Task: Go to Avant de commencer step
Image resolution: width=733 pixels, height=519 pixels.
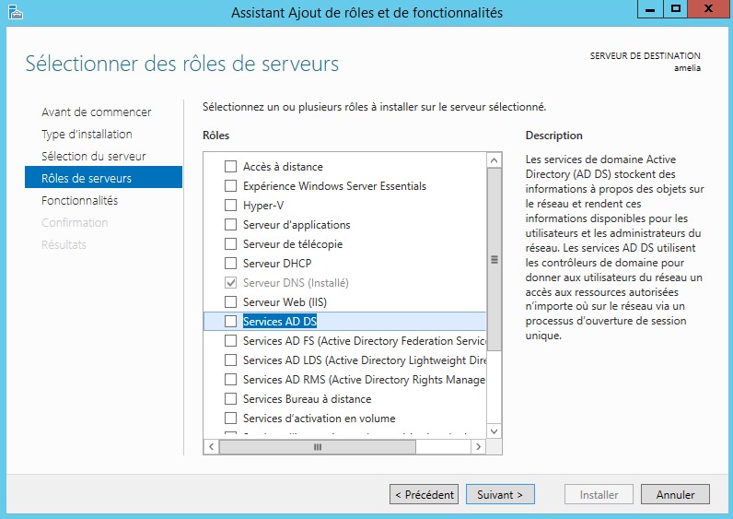Action: click(x=96, y=112)
